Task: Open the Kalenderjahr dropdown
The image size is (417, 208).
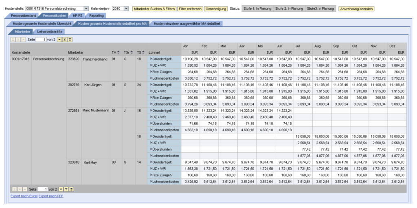Action: [126, 9]
